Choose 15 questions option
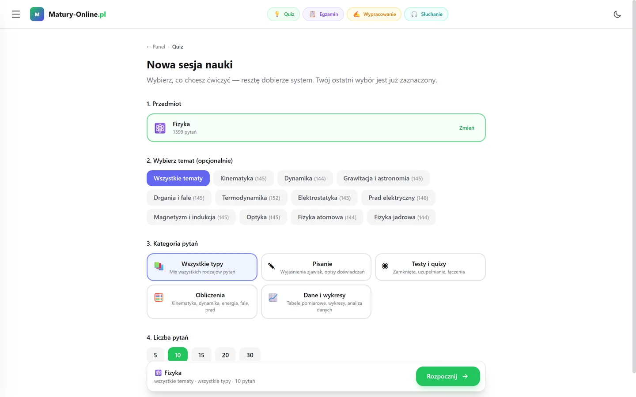 201,355
